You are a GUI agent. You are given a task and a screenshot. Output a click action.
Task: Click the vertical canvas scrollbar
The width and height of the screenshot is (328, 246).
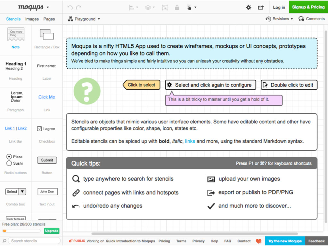326,127
